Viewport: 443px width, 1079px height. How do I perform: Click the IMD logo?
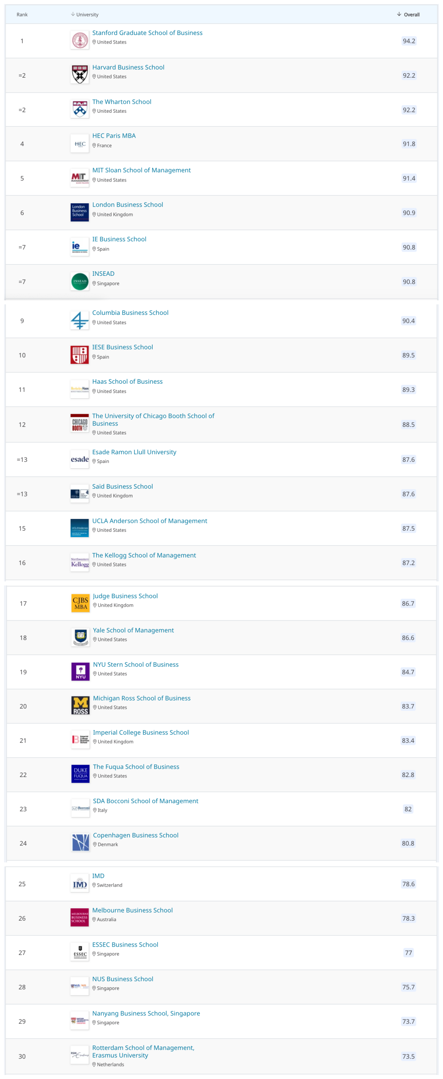tap(80, 883)
